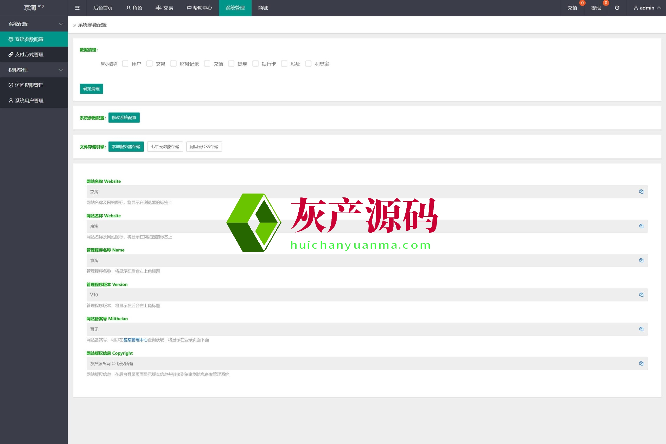Click copy icon in Miitbeian field
This screenshot has height=444, width=666.
pyautogui.click(x=641, y=329)
